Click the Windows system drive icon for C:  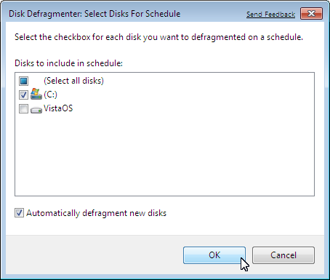[36, 94]
